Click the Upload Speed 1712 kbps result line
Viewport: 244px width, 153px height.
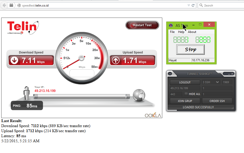coord(44,131)
